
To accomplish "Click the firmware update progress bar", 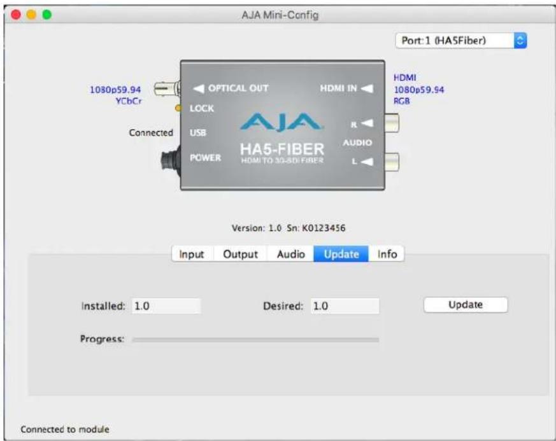I will (255, 340).
